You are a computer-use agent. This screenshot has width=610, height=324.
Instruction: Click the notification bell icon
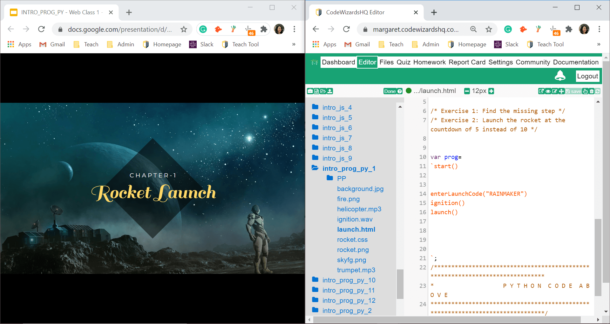(x=560, y=76)
